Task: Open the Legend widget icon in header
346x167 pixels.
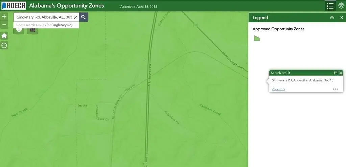Action: click(330, 6)
